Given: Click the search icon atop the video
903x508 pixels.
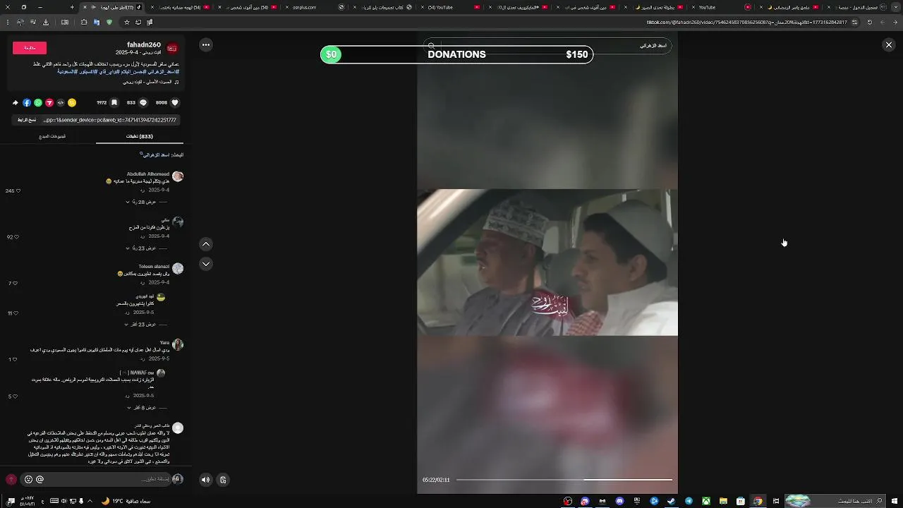Looking at the screenshot, I should pos(432,46).
